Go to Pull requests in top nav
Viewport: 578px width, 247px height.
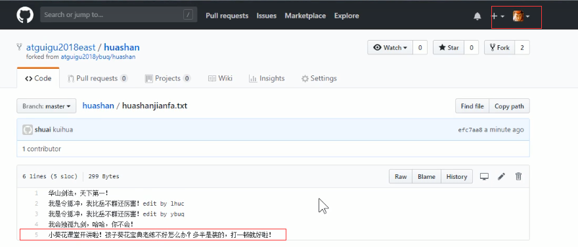(x=227, y=16)
